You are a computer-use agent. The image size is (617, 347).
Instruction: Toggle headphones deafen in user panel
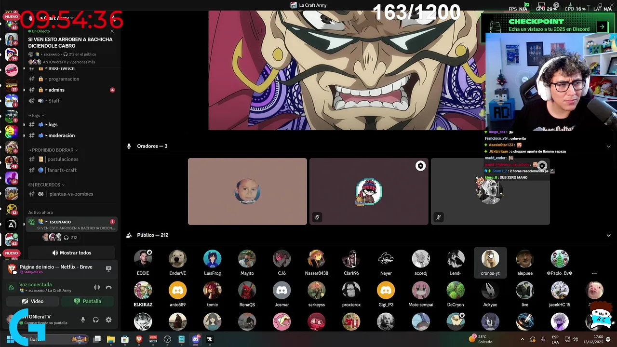pyautogui.click(x=95, y=320)
